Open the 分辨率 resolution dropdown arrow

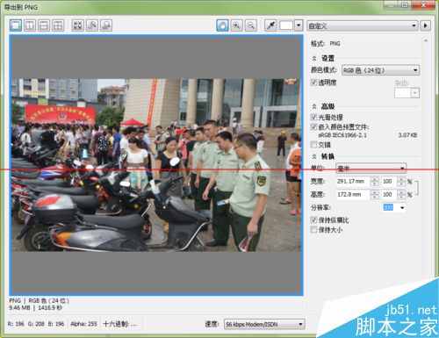click(x=402, y=208)
